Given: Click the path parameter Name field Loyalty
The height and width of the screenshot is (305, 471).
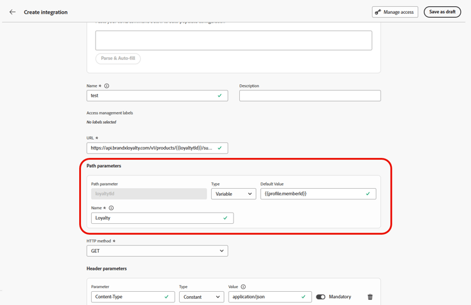Looking at the screenshot, I should [x=162, y=218].
